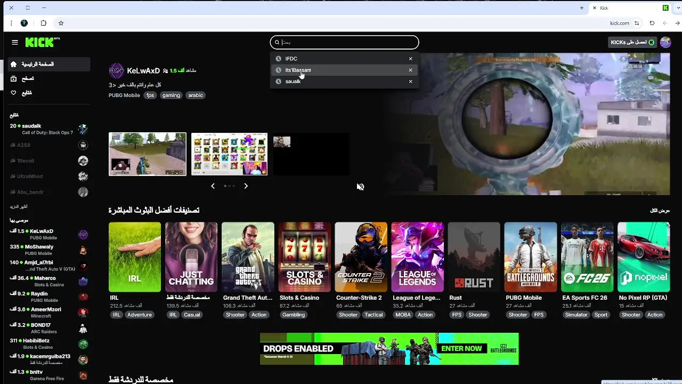The height and width of the screenshot is (384, 682).
Task: Click the Get KICKs button
Action: (632, 42)
